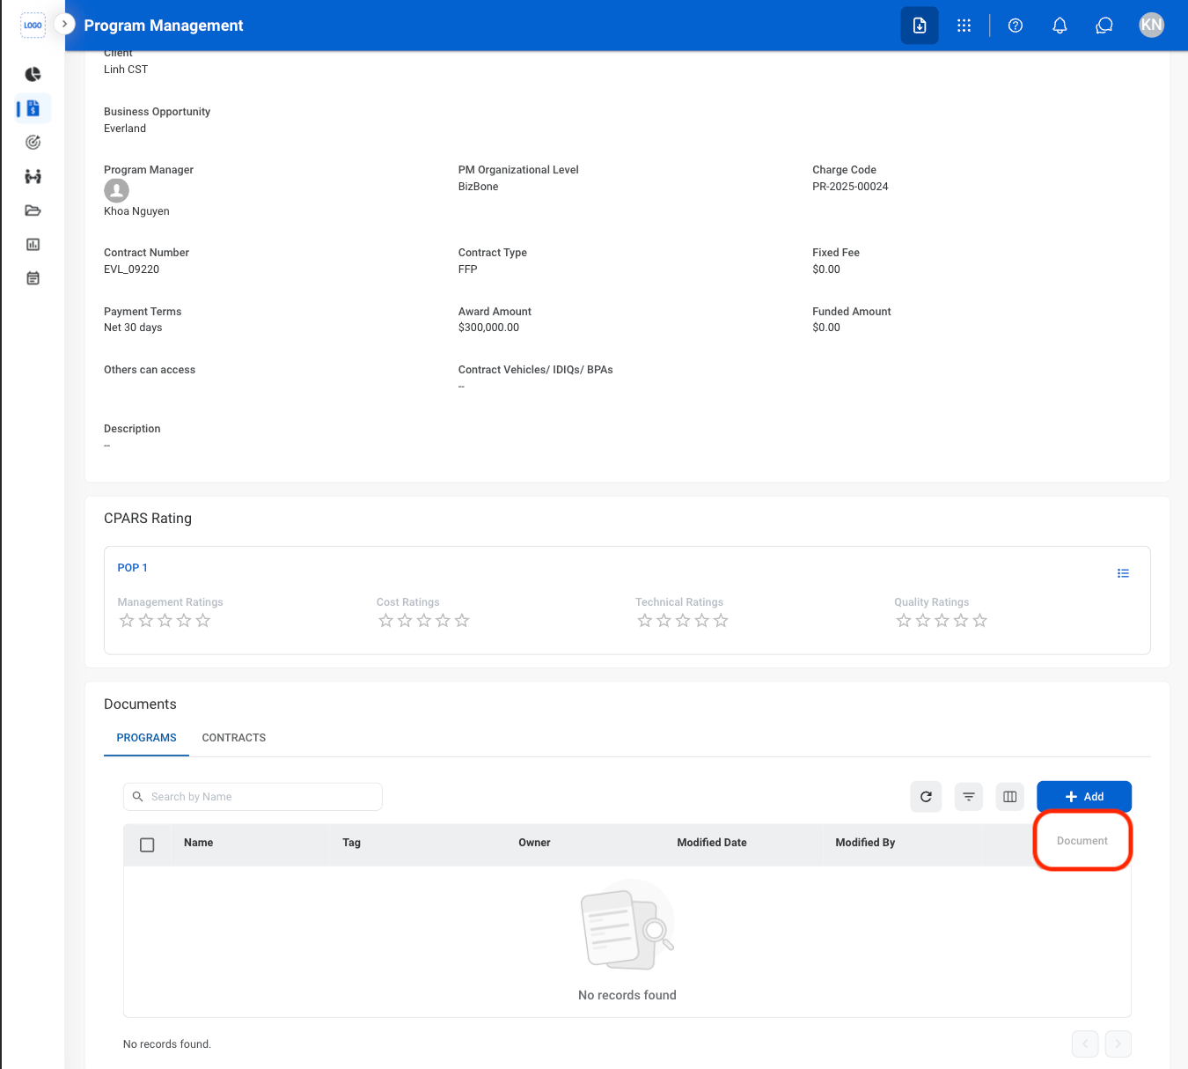Click the Everland business opportunity value
This screenshot has height=1069, width=1188.
coord(125,129)
